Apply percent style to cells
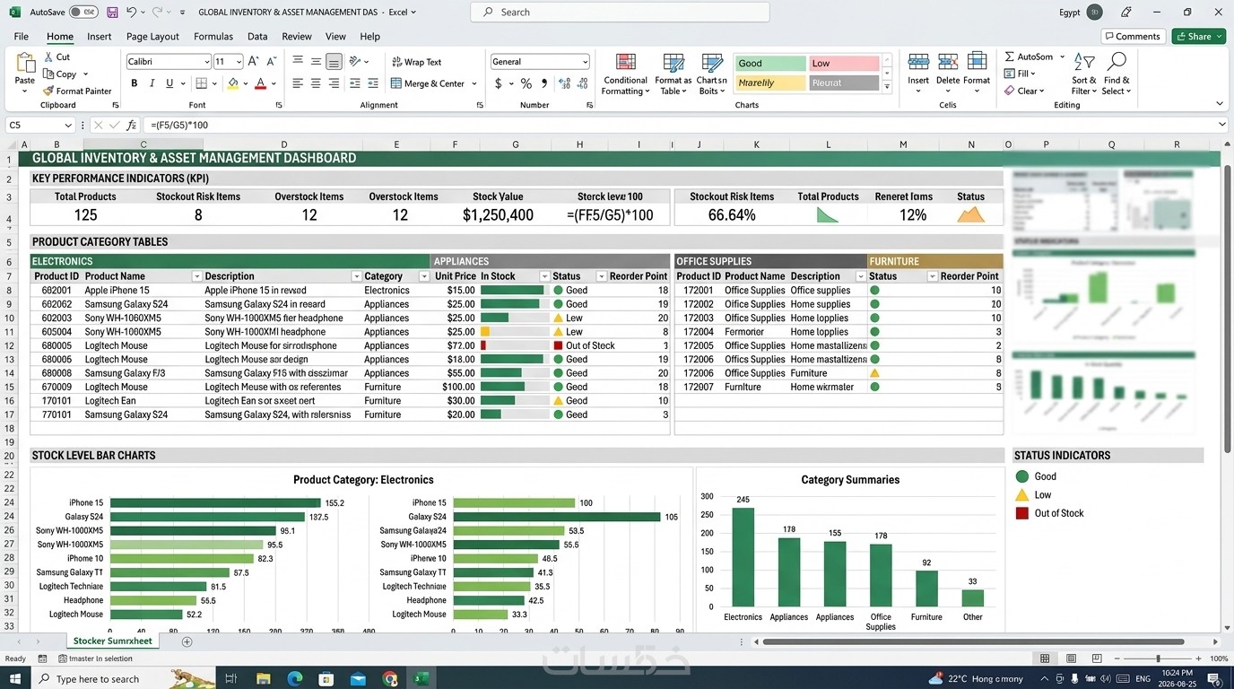The image size is (1234, 689). [526, 83]
